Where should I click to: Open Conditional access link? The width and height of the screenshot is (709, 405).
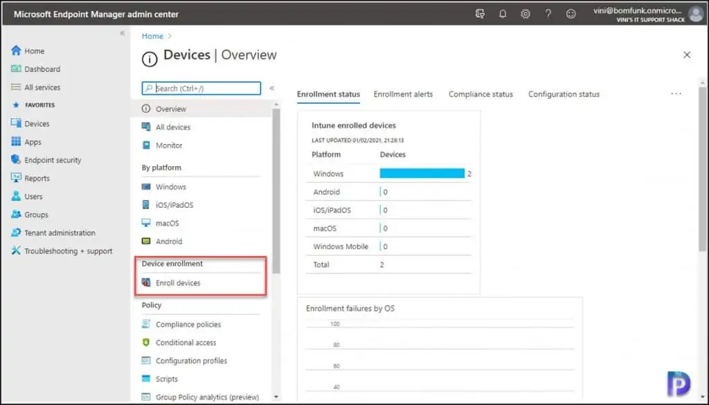[186, 342]
